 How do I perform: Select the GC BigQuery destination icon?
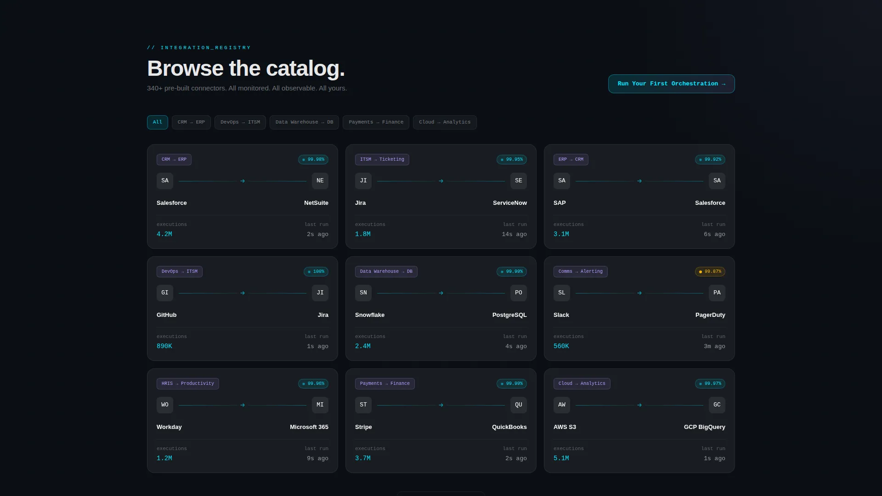717,405
